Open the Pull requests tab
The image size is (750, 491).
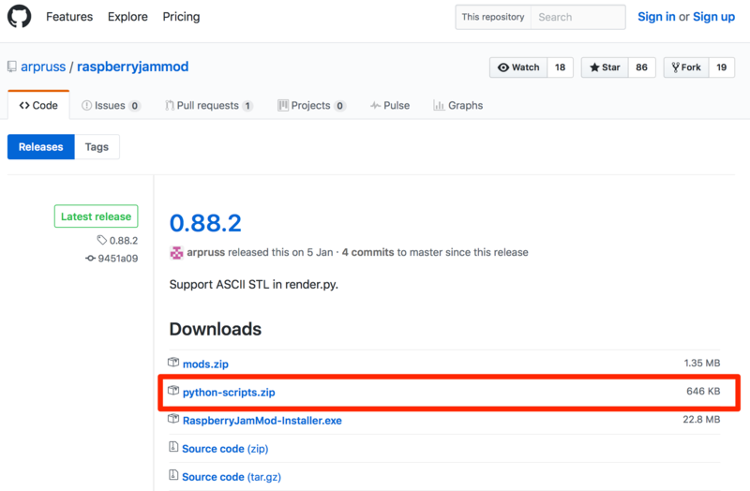(209, 105)
